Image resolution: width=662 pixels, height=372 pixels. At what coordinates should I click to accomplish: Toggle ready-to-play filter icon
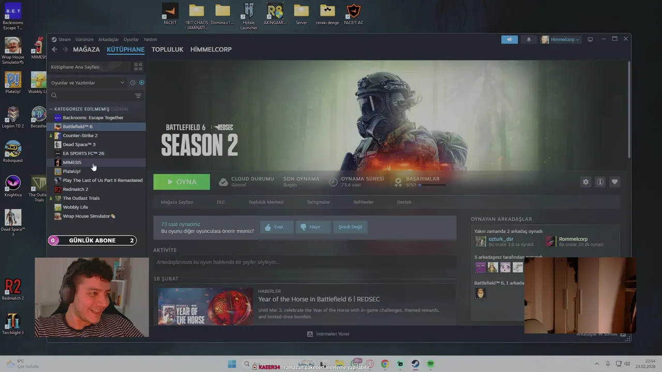coord(142,83)
